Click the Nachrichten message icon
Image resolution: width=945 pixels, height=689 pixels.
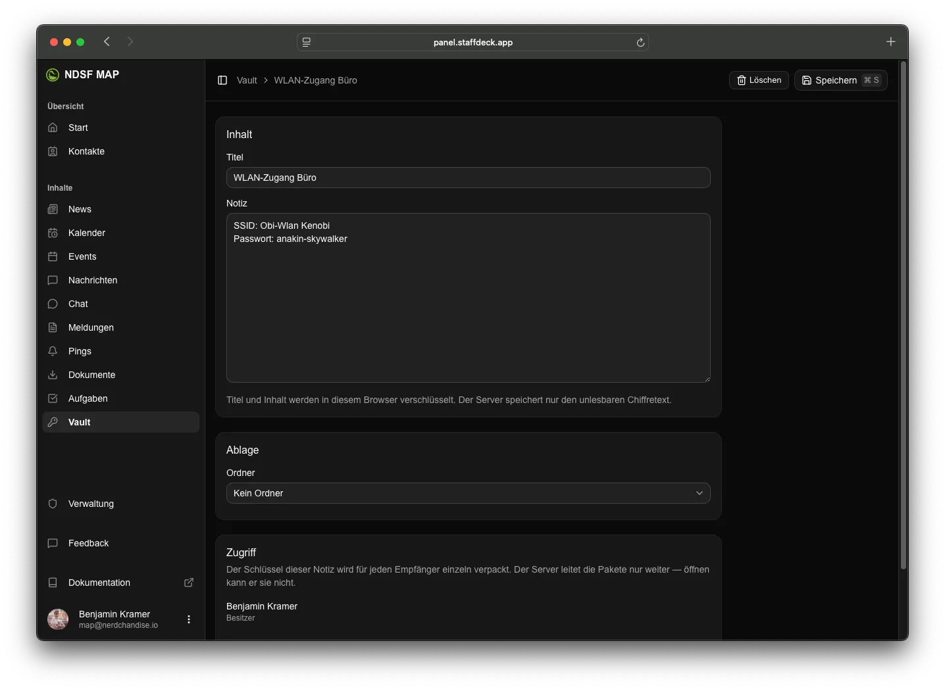click(x=53, y=280)
